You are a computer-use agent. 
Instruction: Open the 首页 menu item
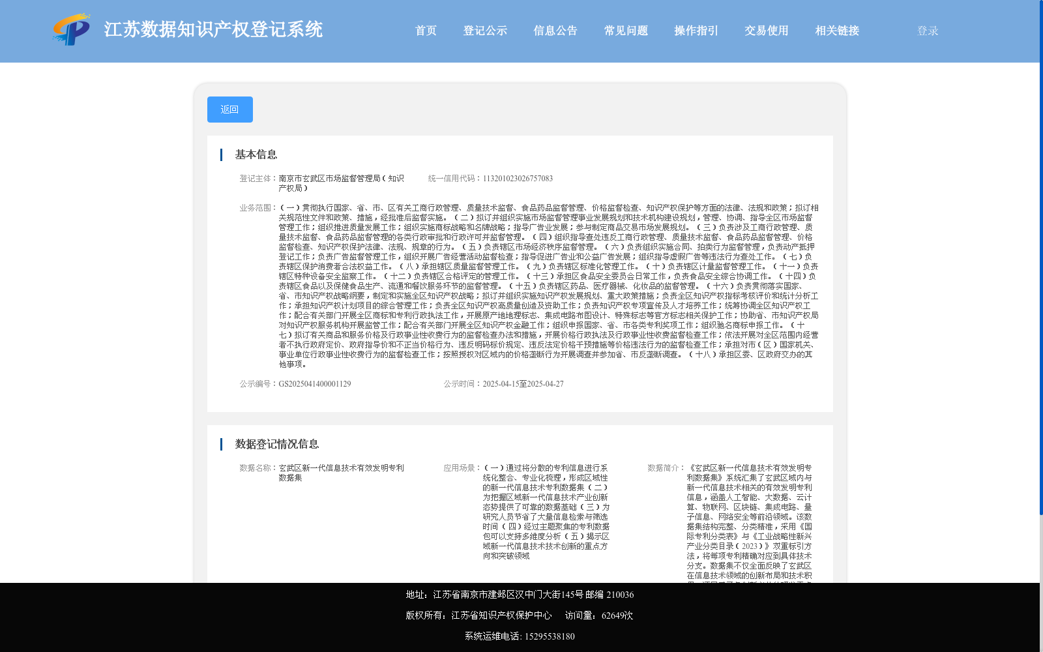click(x=426, y=31)
